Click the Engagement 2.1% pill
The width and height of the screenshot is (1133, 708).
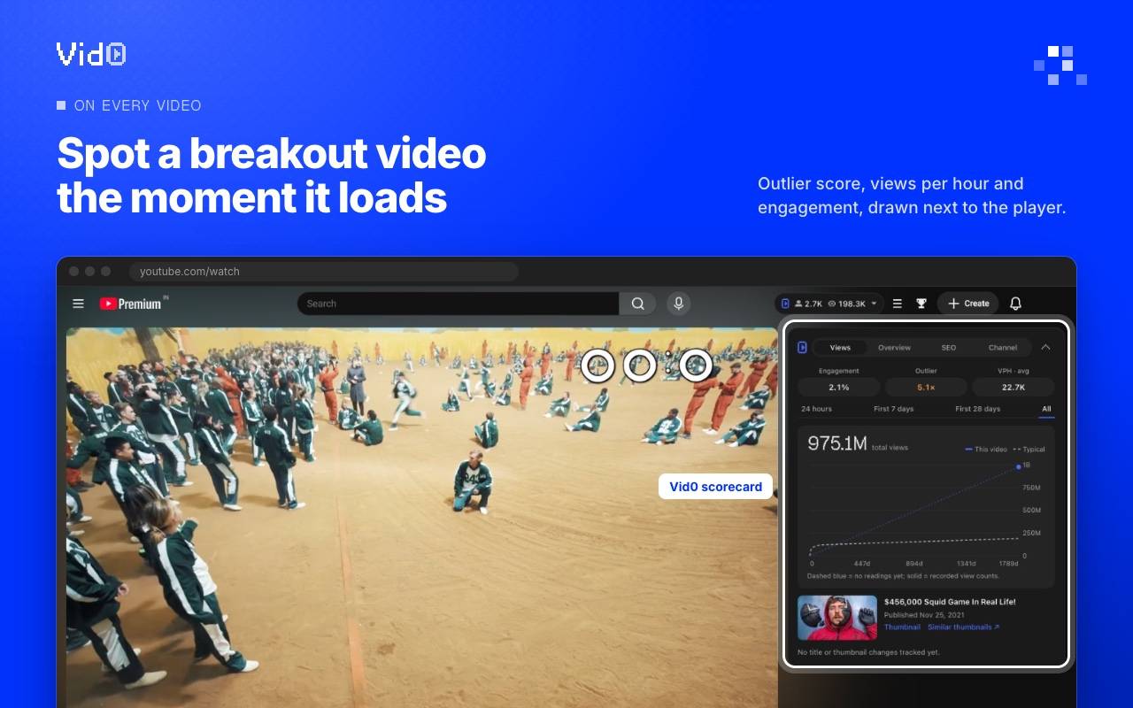point(839,387)
